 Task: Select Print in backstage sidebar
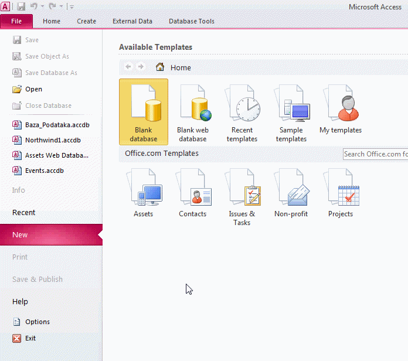click(20, 257)
